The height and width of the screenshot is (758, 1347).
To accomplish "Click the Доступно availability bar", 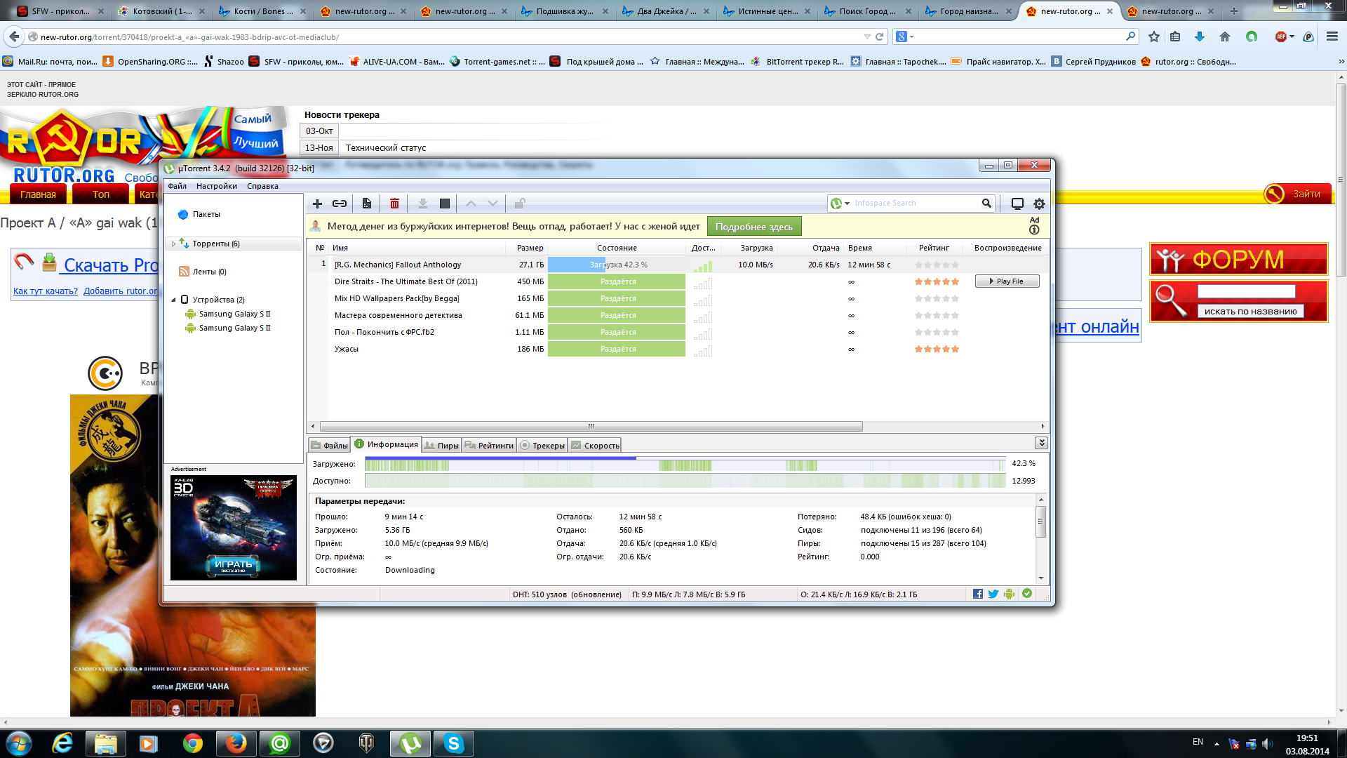I will click(685, 481).
